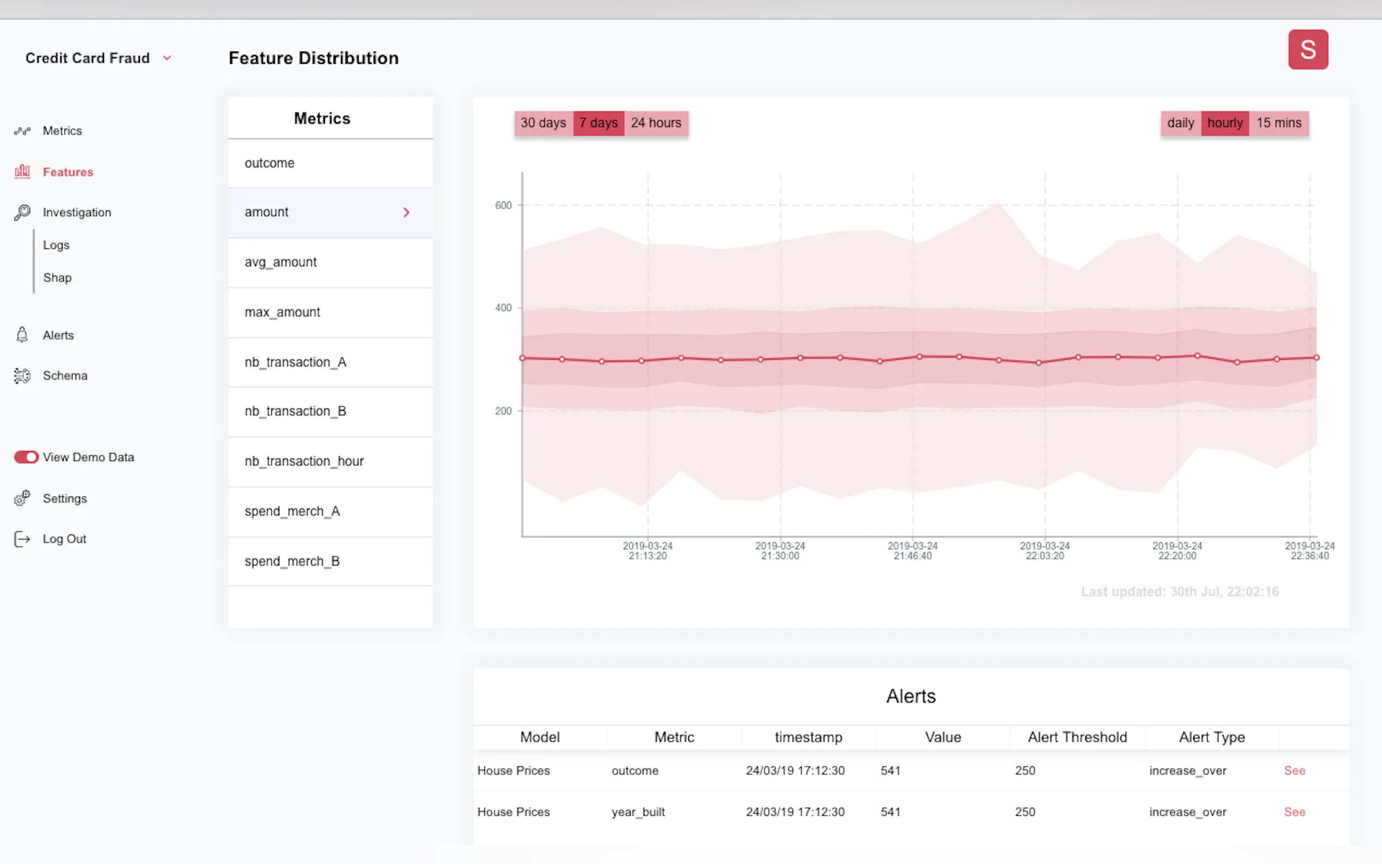Select the hourly granularity option
Screen dimensions: 1382x864
coord(1224,123)
